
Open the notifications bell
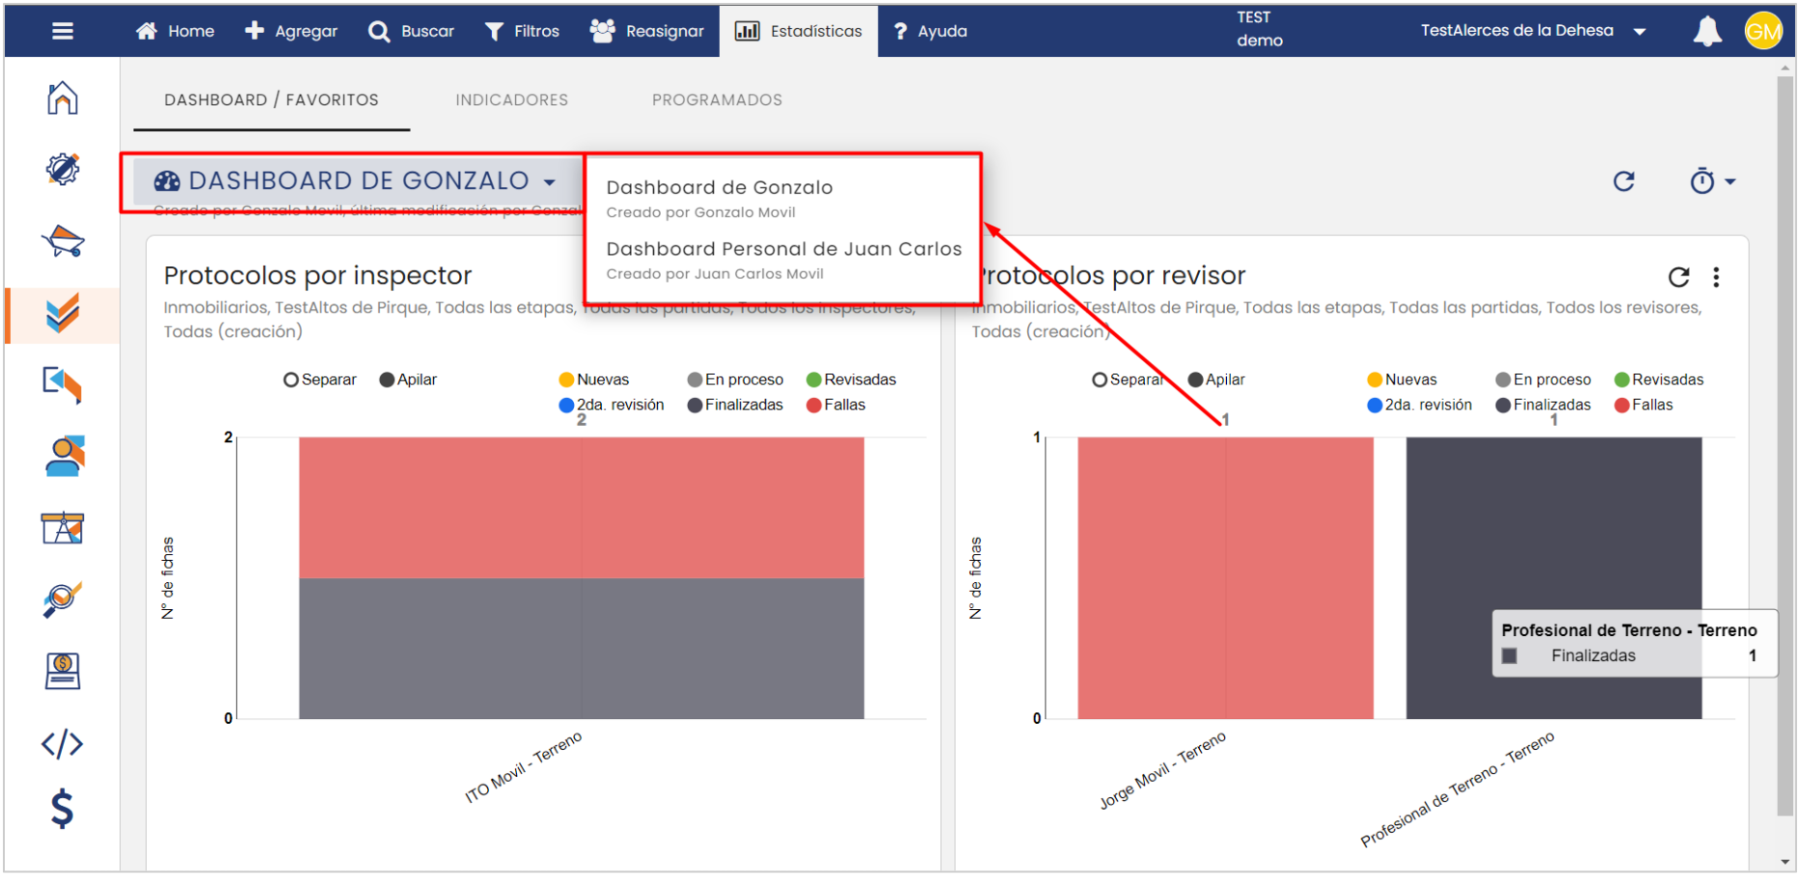coord(1706,31)
